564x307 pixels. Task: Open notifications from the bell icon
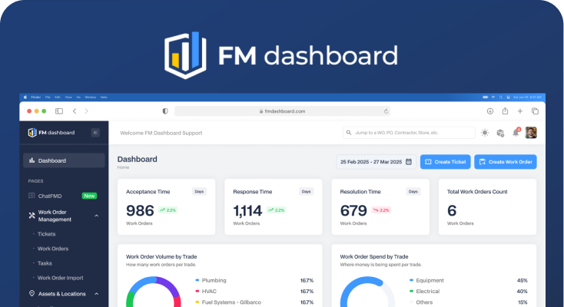pyautogui.click(x=516, y=133)
